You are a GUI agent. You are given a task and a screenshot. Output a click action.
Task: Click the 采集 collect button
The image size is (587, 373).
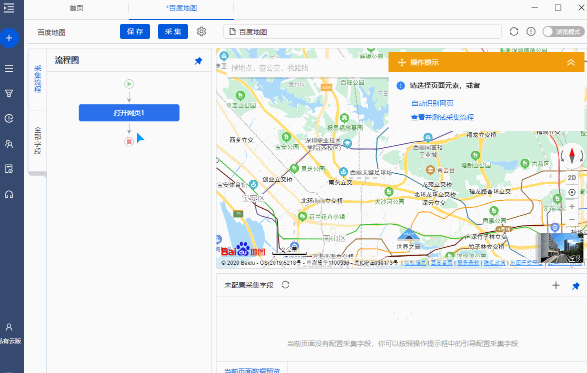pyautogui.click(x=173, y=31)
